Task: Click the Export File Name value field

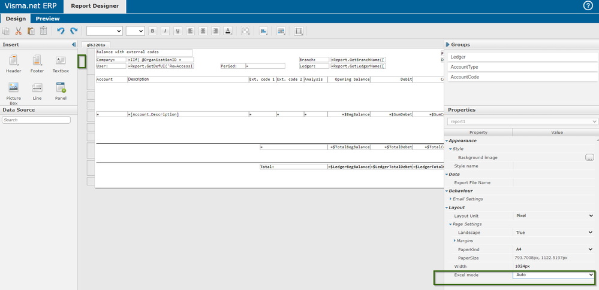Action: 553,182
